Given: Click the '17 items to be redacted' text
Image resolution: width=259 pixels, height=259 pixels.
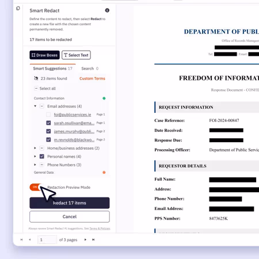Looking at the screenshot, I should pos(51,40).
